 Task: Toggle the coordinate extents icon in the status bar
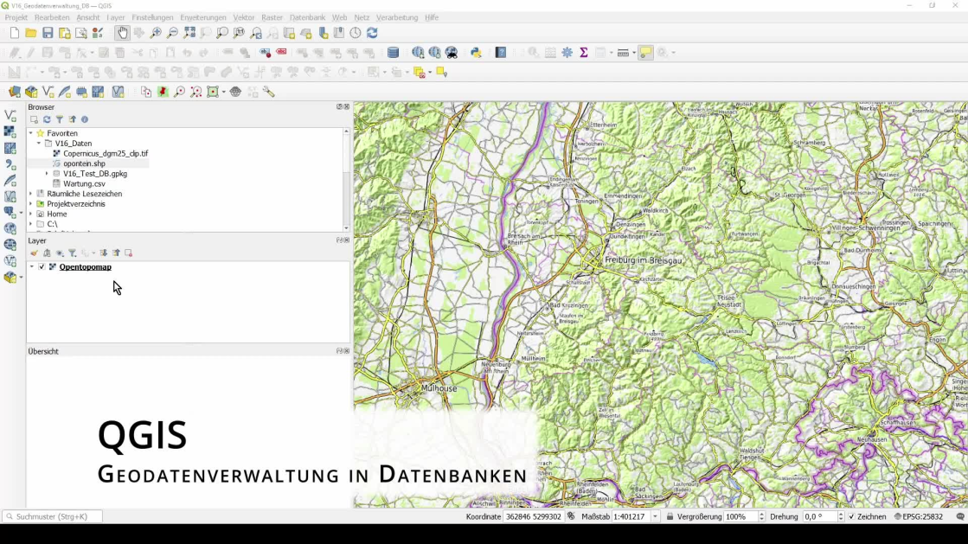(571, 516)
